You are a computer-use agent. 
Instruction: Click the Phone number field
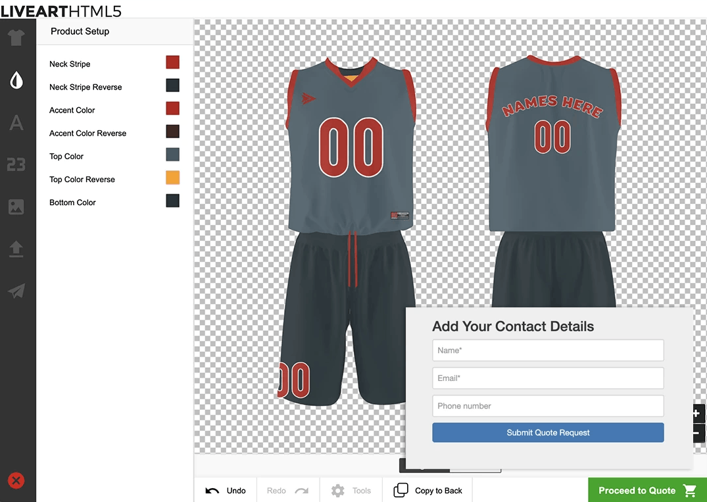pos(548,406)
